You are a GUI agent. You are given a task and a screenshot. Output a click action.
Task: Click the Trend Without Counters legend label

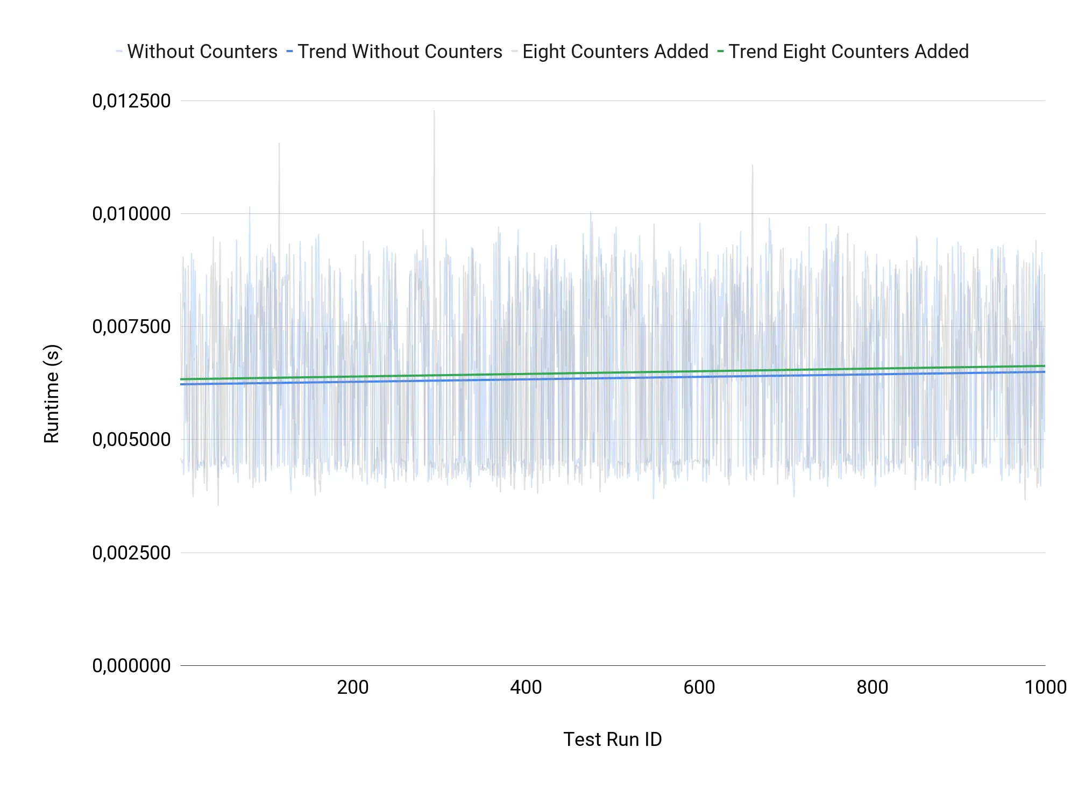(400, 52)
